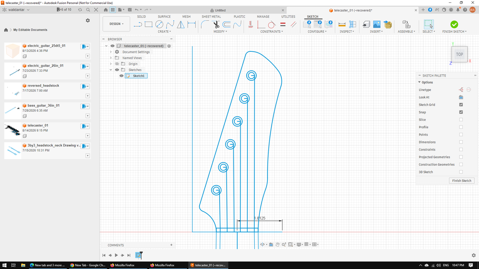Click the Insert Derive icon
The height and width of the screenshot is (269, 479).
click(x=366, y=24)
